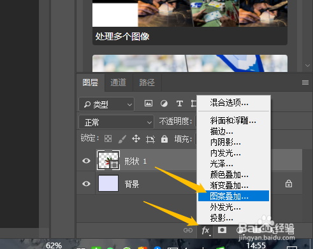The image size is (313, 249).
Task: Click the 不透明度 label
Action: click(x=175, y=122)
